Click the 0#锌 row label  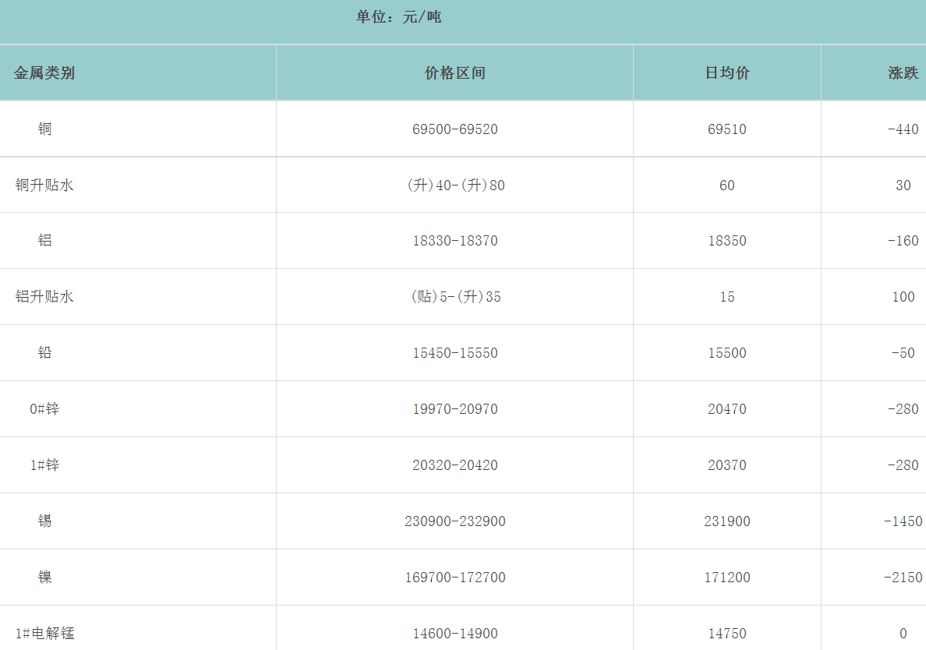45,409
